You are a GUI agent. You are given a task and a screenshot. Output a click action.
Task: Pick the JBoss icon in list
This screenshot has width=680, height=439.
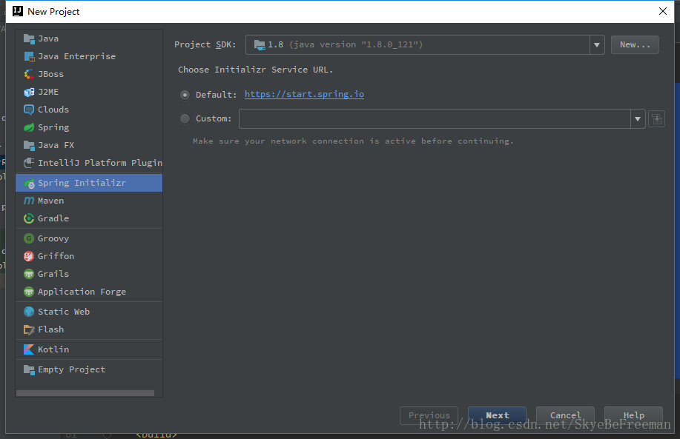29,74
